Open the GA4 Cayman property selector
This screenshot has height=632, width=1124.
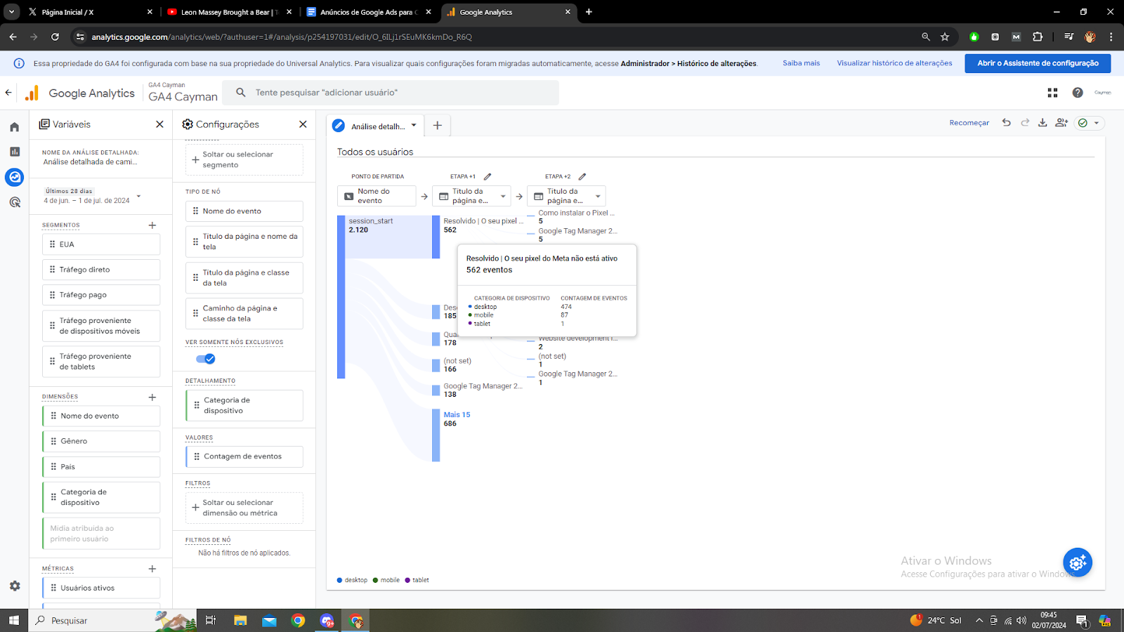click(x=183, y=93)
